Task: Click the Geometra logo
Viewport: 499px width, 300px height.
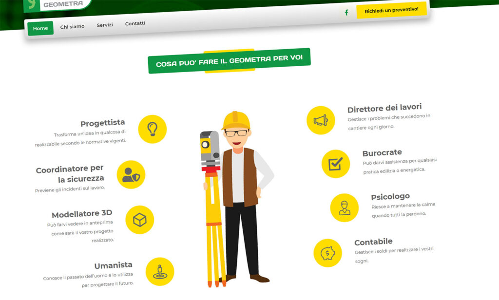Action: click(x=58, y=4)
